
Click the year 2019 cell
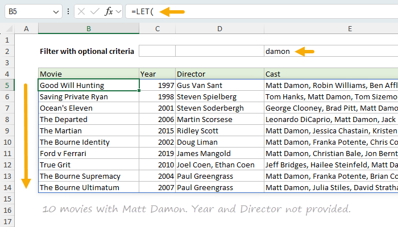[157, 154]
